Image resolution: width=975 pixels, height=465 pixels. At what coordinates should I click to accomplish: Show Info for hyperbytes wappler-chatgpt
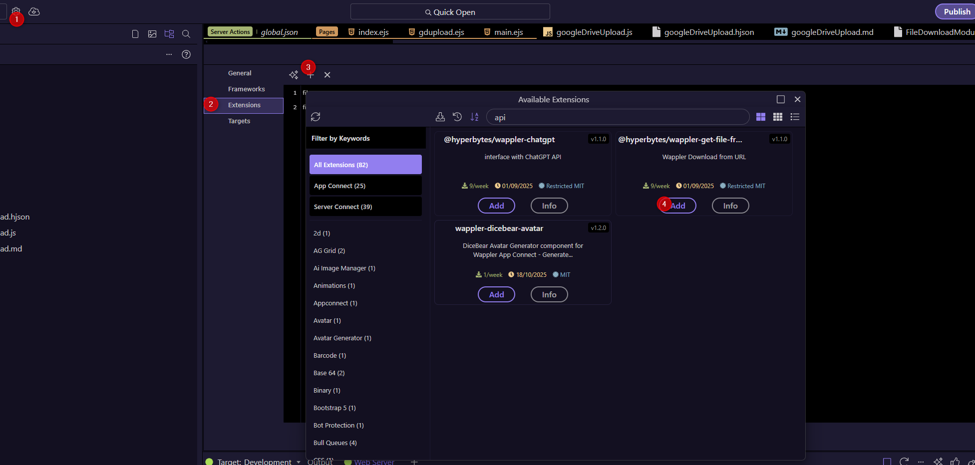549,206
